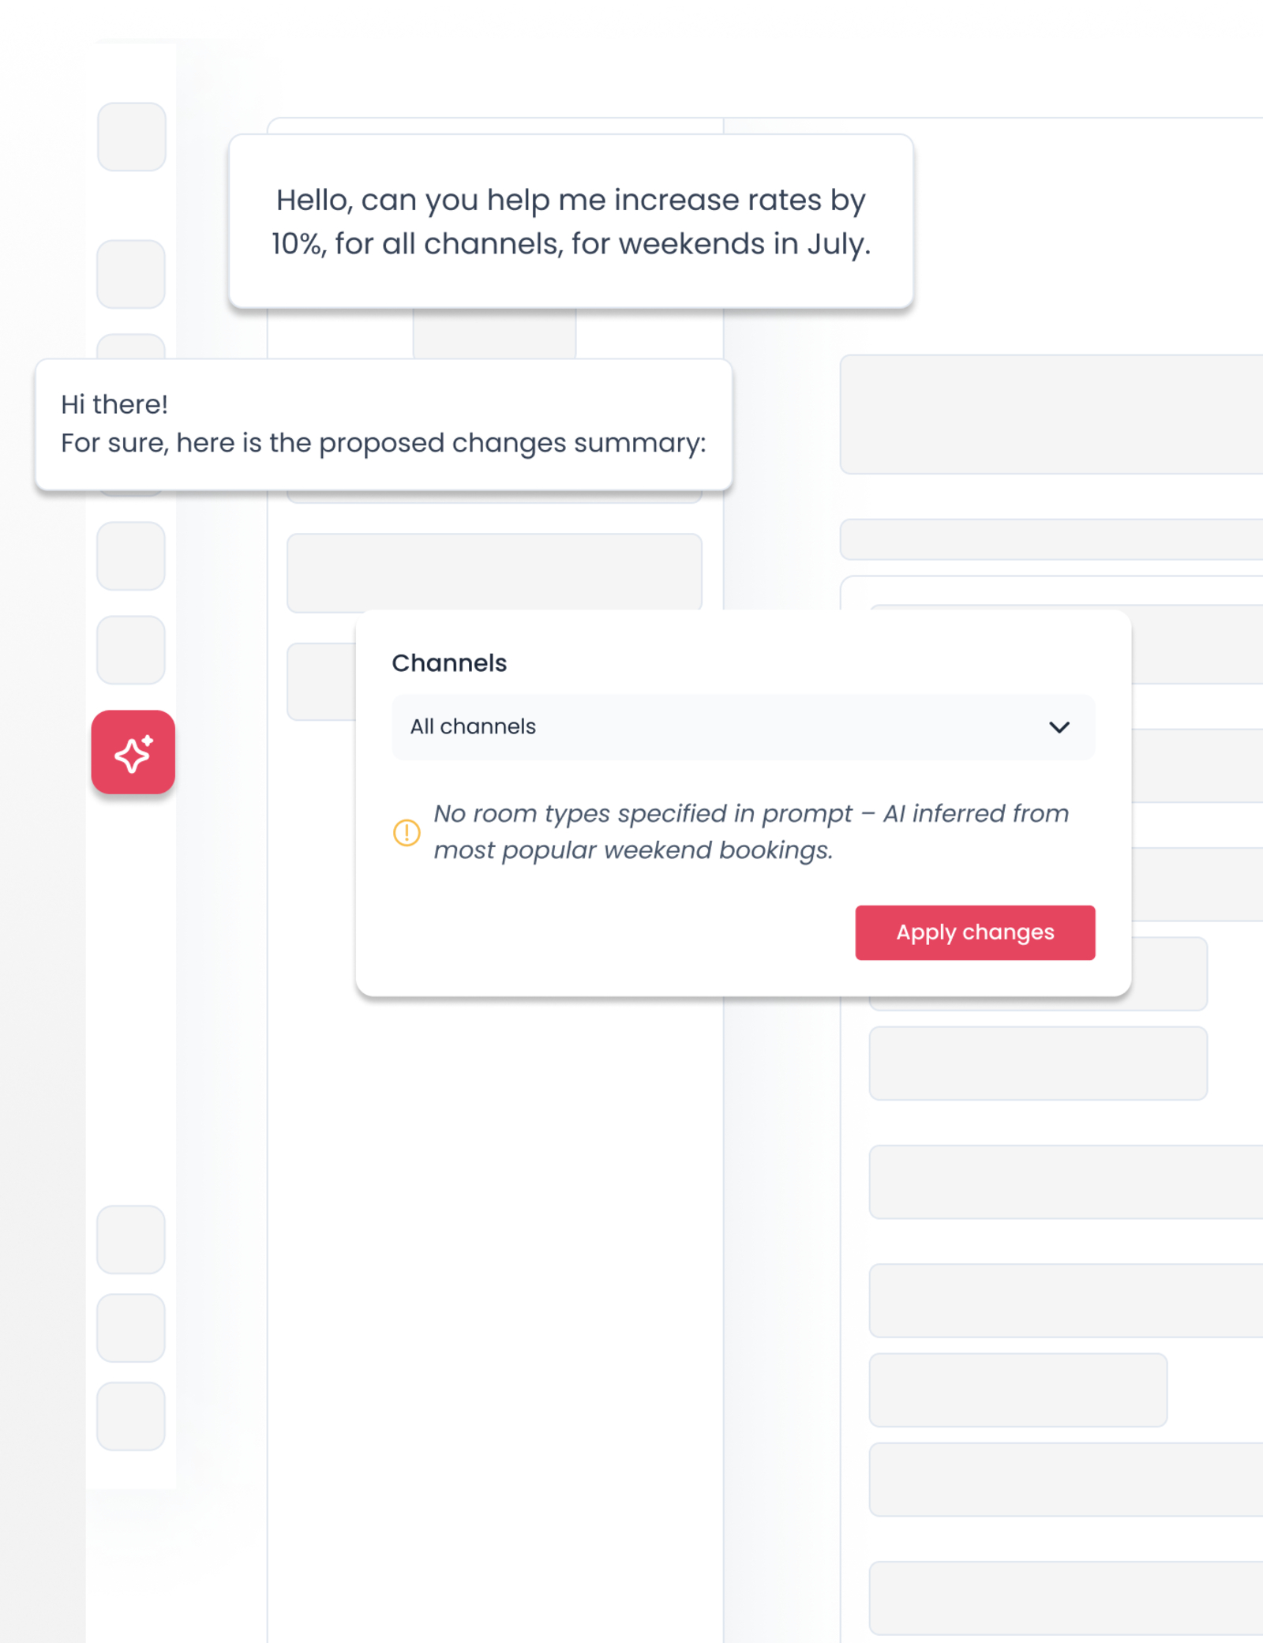
Task: Click the user message about increasing rates
Action: click(571, 222)
